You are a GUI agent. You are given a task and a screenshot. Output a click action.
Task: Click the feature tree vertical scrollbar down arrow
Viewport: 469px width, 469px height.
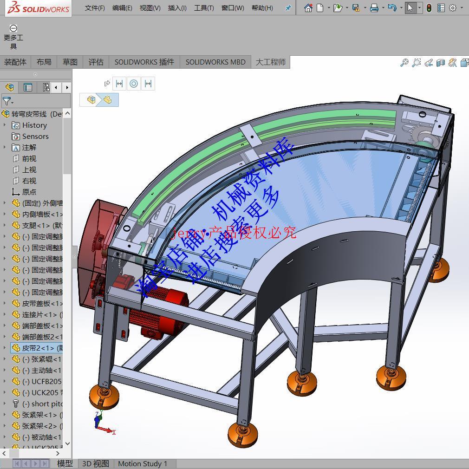point(68,443)
